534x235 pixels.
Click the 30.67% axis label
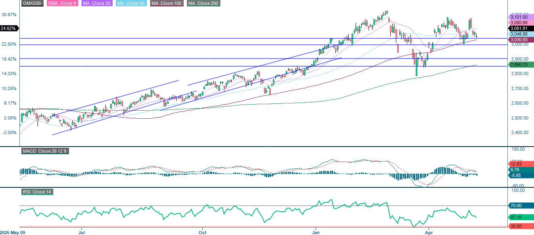pyautogui.click(x=9, y=15)
